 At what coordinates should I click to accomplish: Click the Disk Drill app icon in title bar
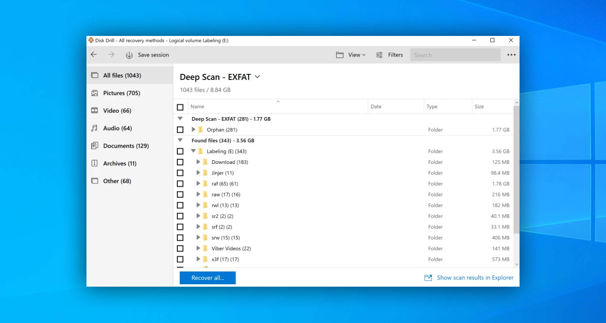coord(91,40)
